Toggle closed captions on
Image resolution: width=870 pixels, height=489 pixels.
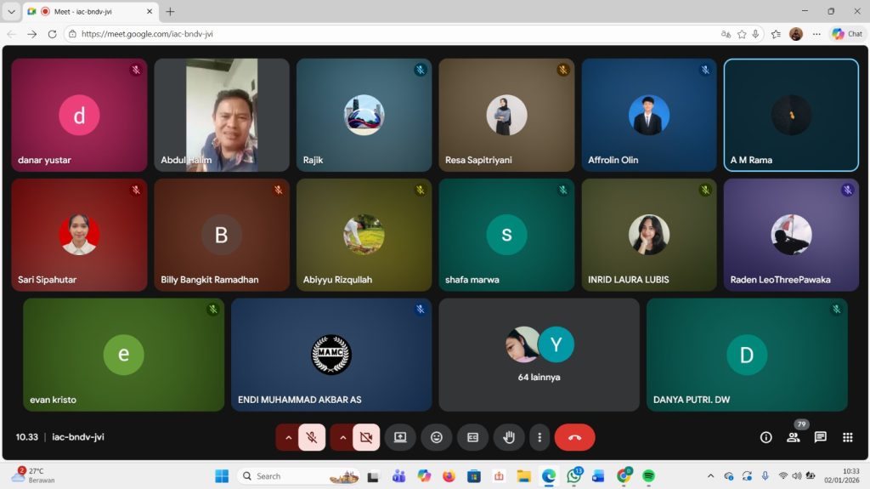pos(472,437)
